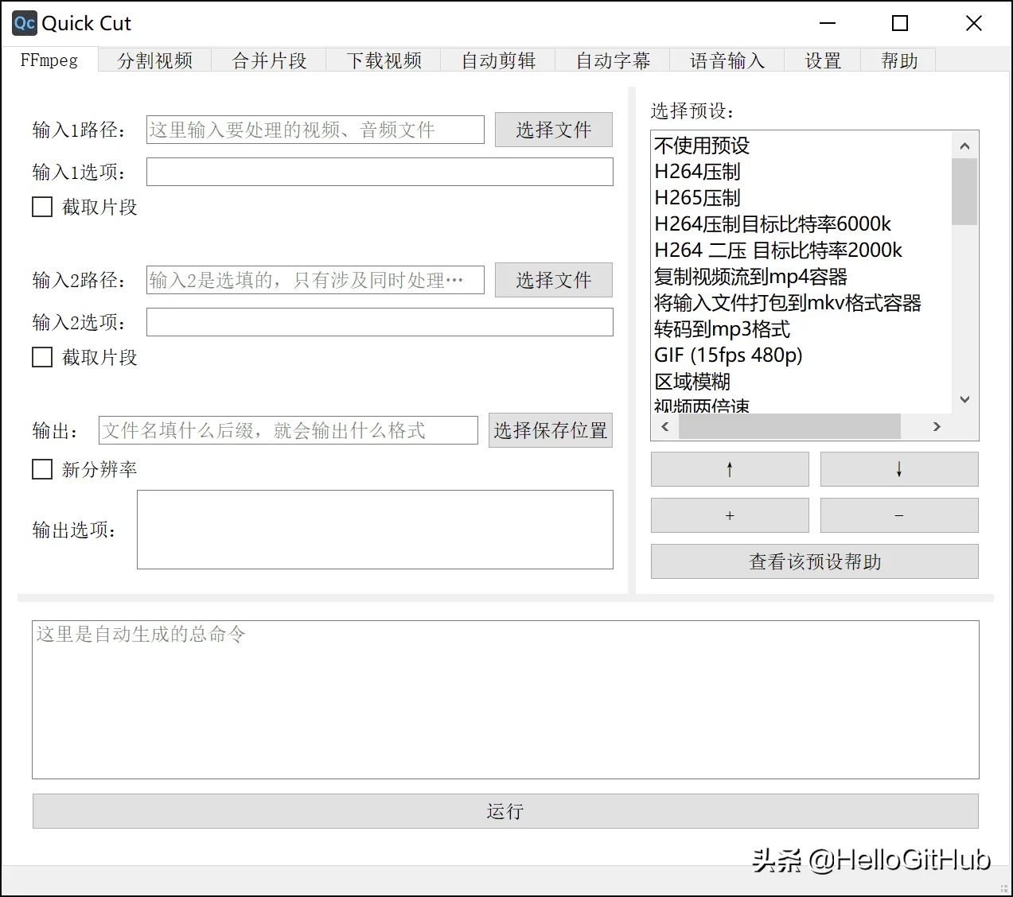Image resolution: width=1013 pixels, height=897 pixels.
Task: Click the preset list vertical scrollbar thumb
Action: click(964, 192)
